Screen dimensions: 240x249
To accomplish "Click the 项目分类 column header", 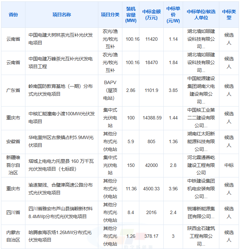I will tap(110, 15).
